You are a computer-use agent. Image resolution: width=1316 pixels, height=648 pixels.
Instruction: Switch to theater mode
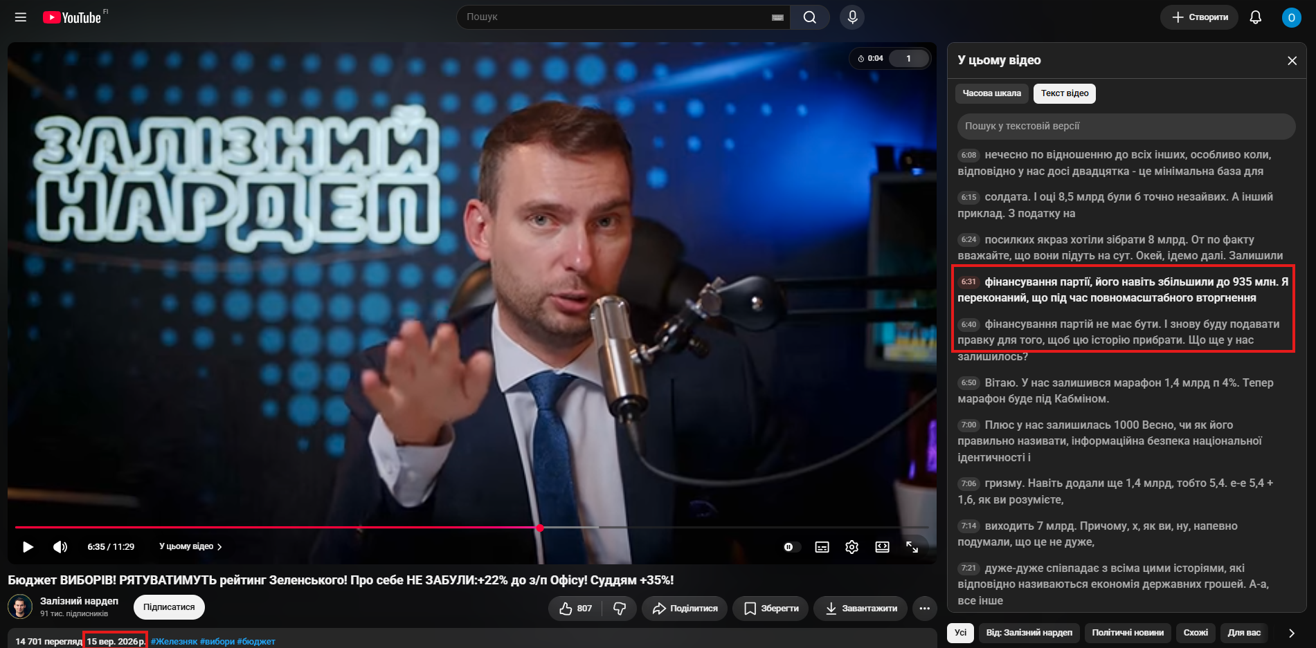pyautogui.click(x=882, y=547)
